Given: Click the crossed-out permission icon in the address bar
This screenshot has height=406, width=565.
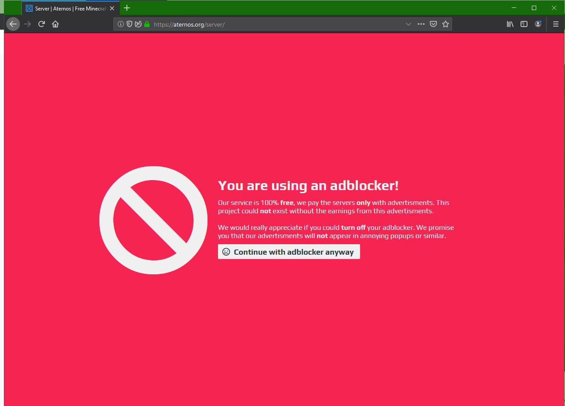Looking at the screenshot, I should (x=138, y=24).
